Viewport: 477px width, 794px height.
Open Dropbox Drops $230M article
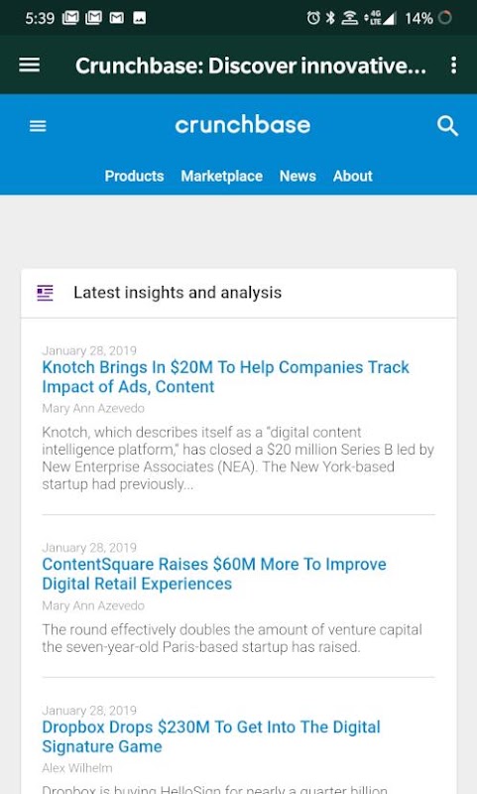pyautogui.click(x=211, y=736)
